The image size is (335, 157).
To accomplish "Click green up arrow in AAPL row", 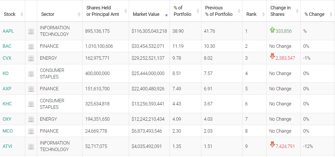I will point(272,30).
